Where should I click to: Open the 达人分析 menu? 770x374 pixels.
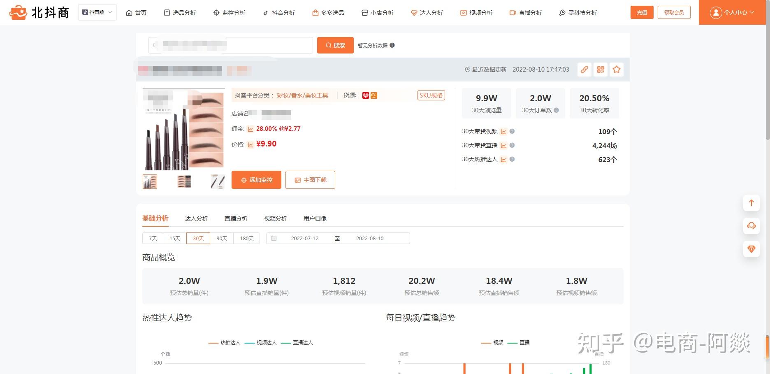pyautogui.click(x=427, y=13)
